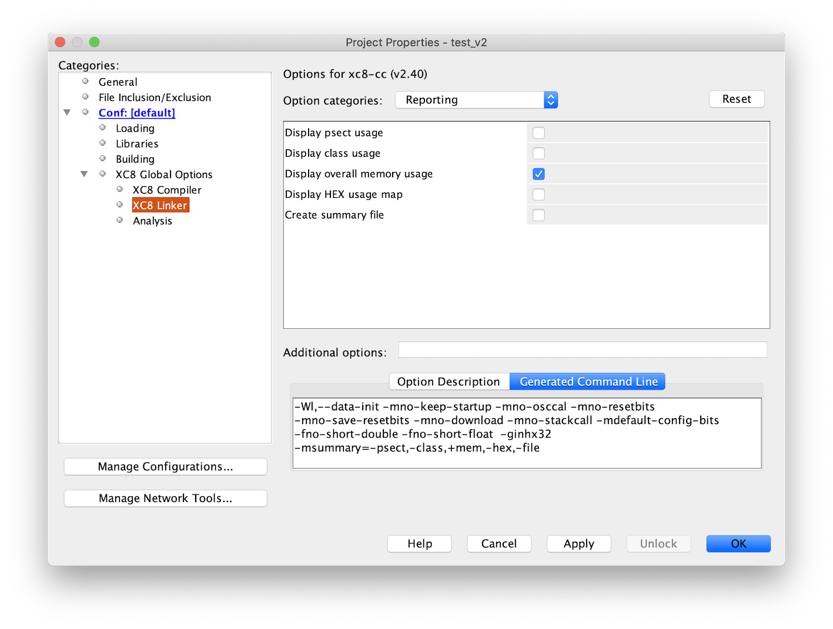Open the Option categories Reporting dropdown
The height and width of the screenshot is (629, 833).
click(476, 100)
